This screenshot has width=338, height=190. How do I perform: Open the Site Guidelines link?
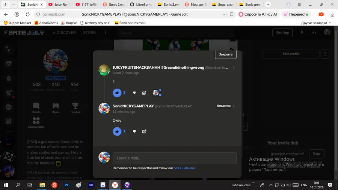pyautogui.click(x=184, y=168)
